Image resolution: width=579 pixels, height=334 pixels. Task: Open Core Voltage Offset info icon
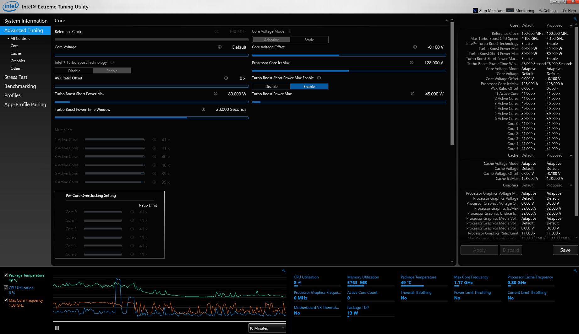click(x=415, y=47)
